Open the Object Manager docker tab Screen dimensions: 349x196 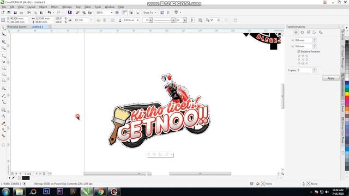[x=342, y=57]
